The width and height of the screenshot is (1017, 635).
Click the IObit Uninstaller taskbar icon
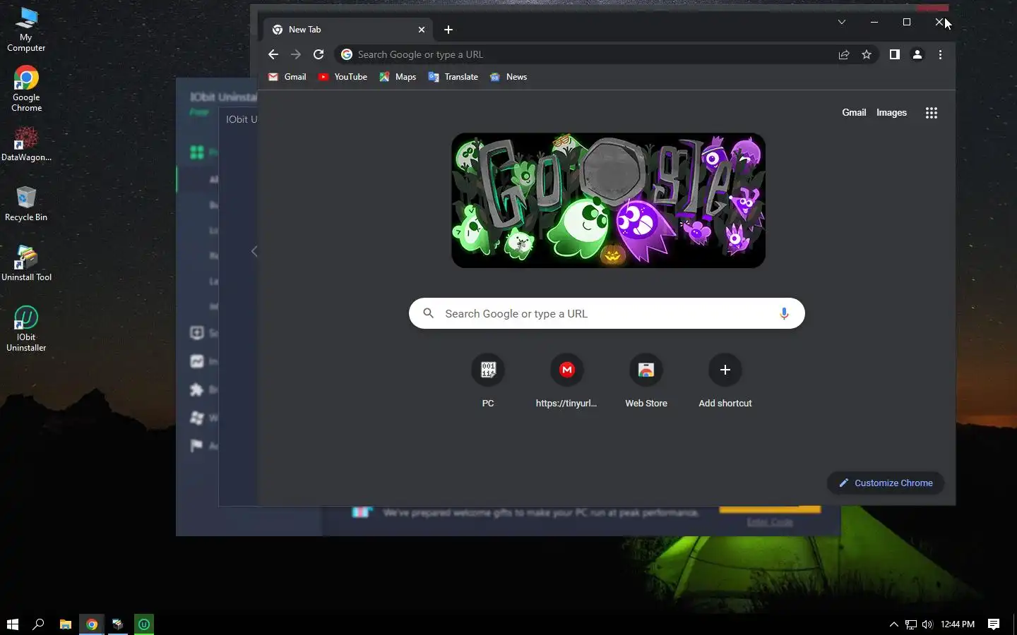pos(144,624)
